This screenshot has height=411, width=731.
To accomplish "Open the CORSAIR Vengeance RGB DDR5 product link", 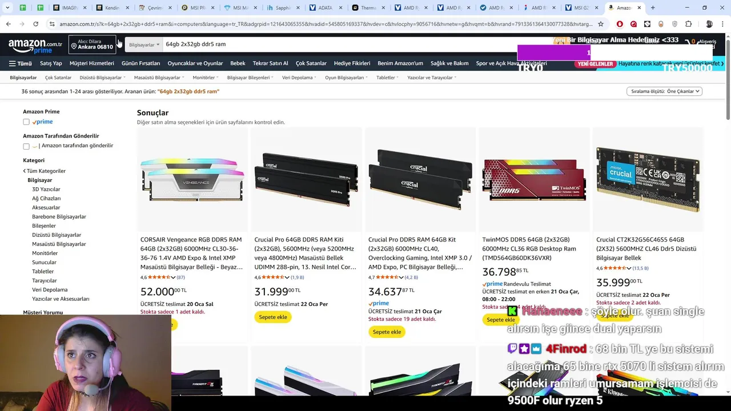I will click(x=191, y=253).
